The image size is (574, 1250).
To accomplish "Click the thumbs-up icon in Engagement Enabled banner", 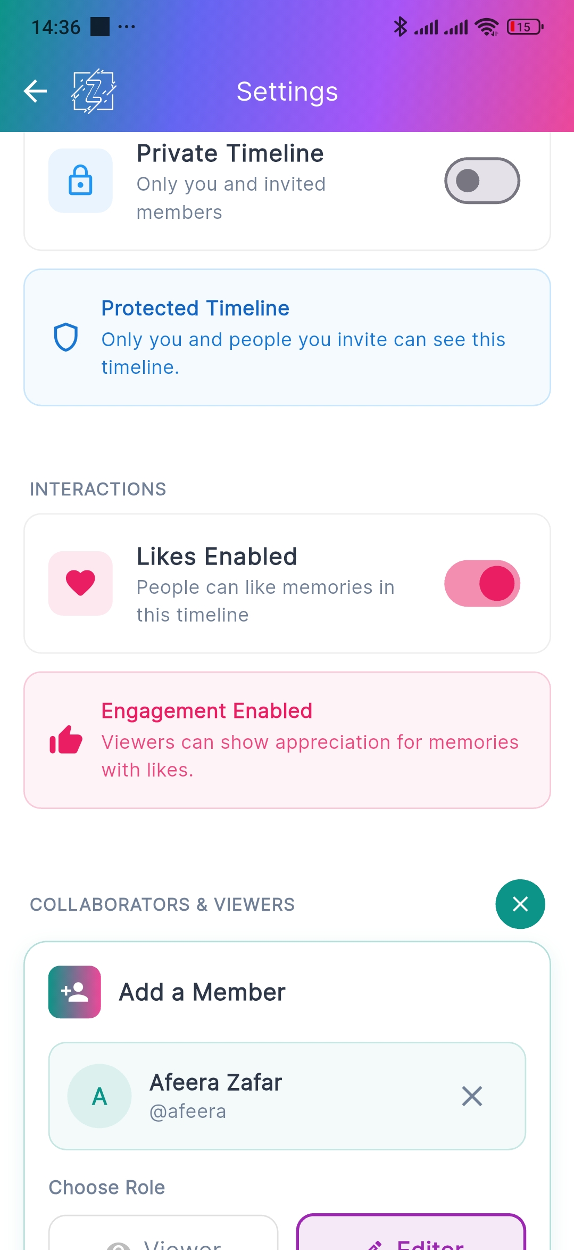I will coord(66,740).
